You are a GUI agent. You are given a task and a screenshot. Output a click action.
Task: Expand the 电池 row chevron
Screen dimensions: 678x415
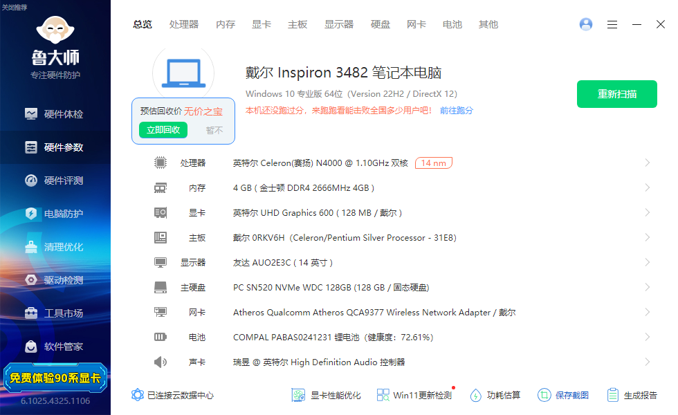[648, 337]
